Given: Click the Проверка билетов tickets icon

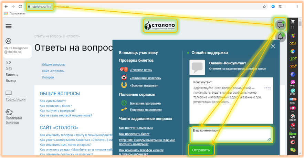Looking at the screenshot, I should 9,112.
